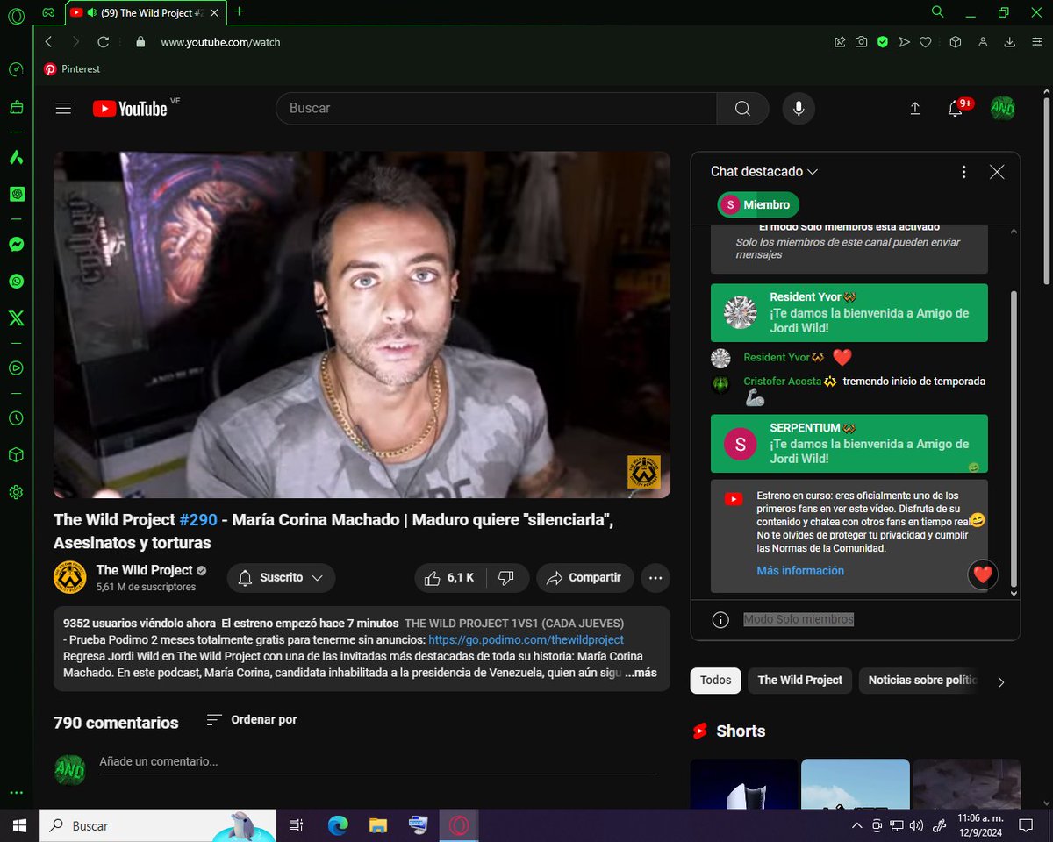Open The Wild Project channel name
Image resolution: width=1053 pixels, height=842 pixels.
(x=144, y=570)
